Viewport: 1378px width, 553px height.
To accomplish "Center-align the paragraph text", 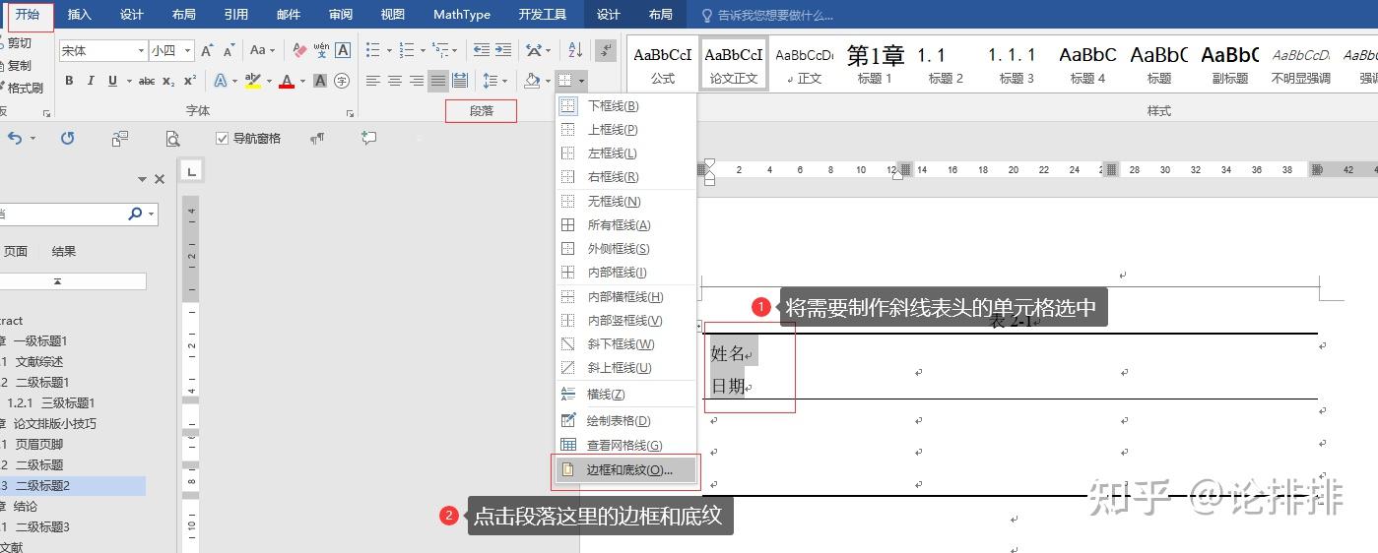I will coord(395,81).
